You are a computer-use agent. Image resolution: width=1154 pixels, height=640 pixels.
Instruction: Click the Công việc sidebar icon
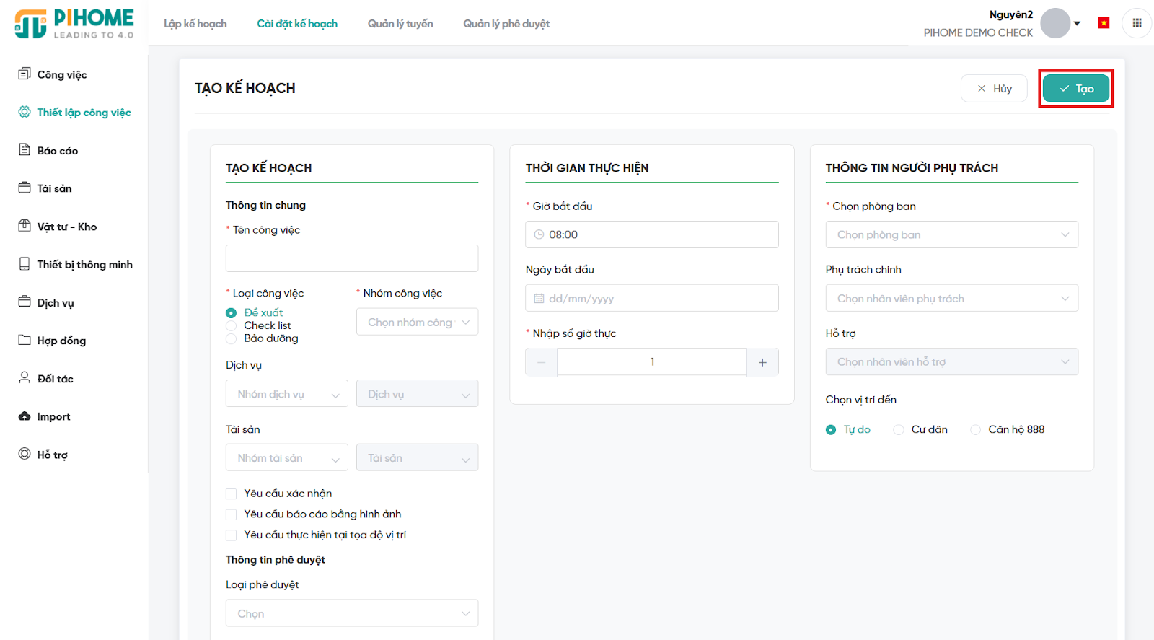(25, 74)
